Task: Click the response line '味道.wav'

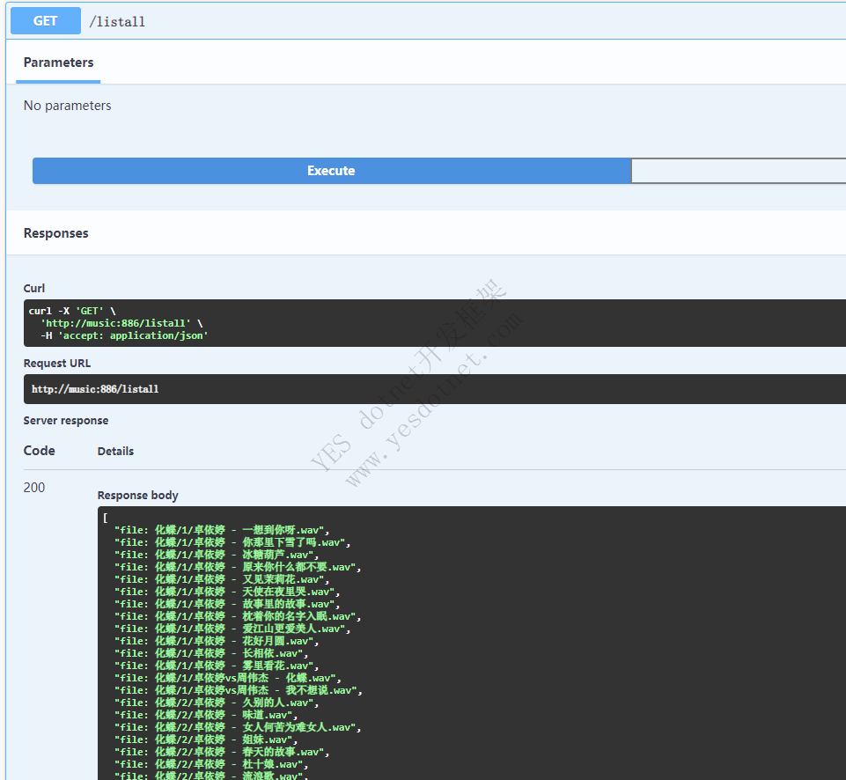Action: point(206,715)
